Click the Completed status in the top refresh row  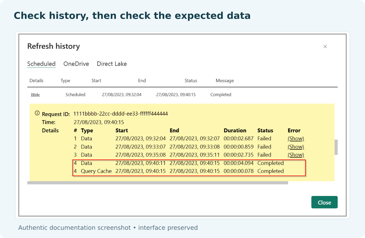click(x=221, y=95)
